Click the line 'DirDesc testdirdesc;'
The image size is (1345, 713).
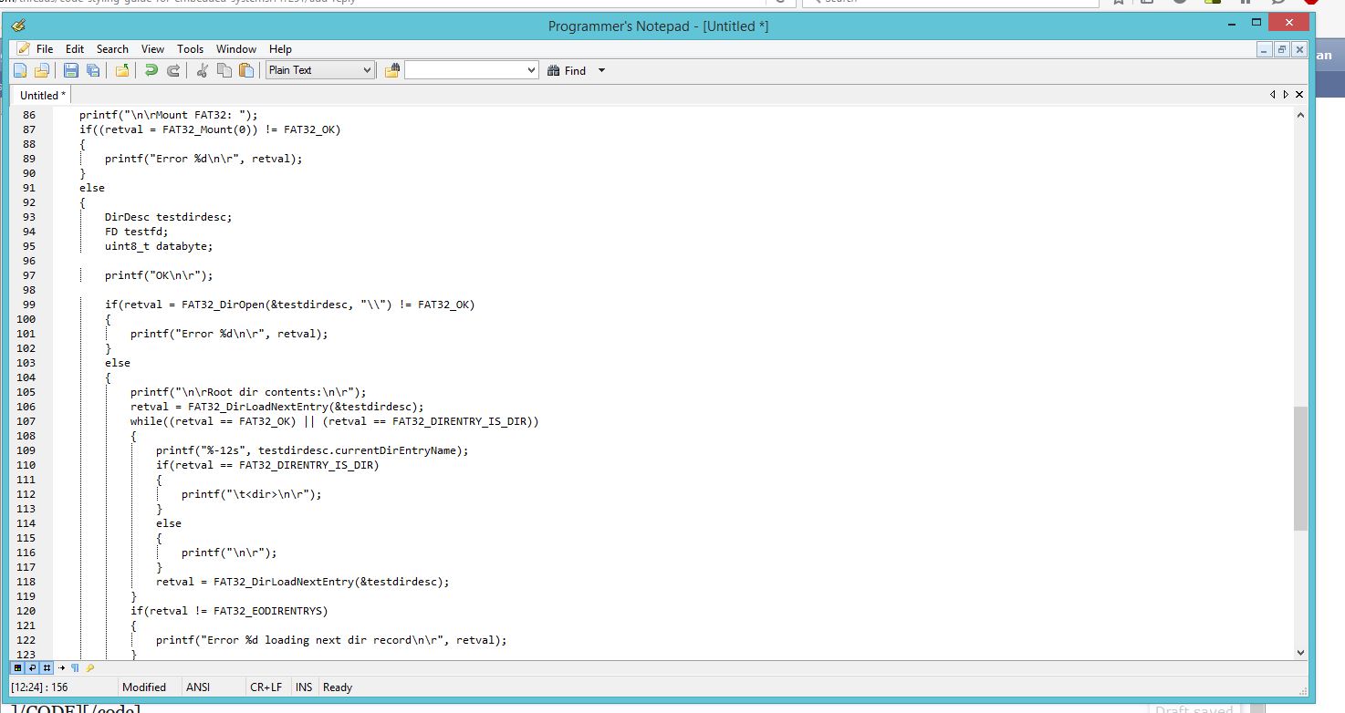pyautogui.click(x=169, y=217)
